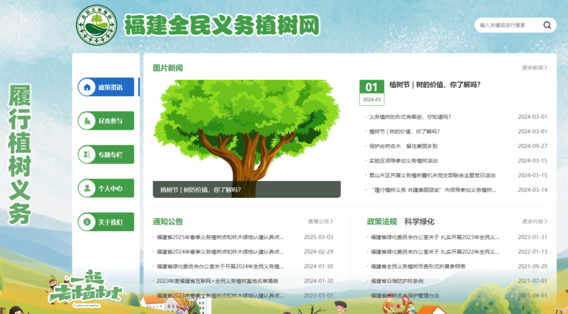Click the site logo emblem
Viewport: 568px width, 314px height.
pyautogui.click(x=96, y=25)
